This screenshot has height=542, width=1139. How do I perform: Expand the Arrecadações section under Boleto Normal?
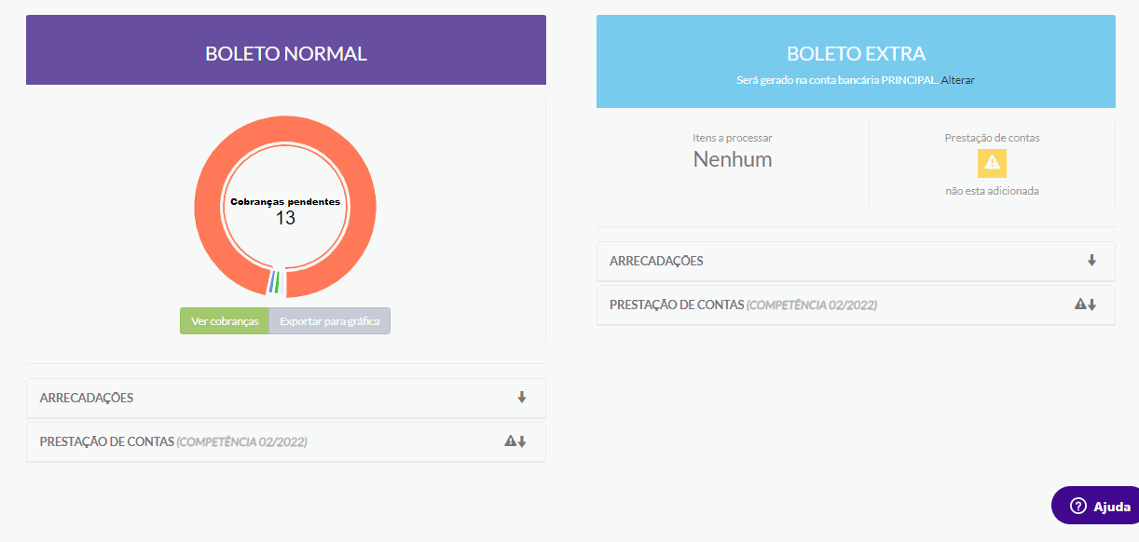(x=87, y=398)
